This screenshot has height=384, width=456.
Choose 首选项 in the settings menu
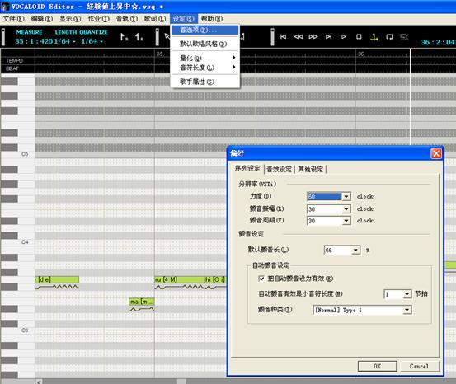click(x=205, y=30)
